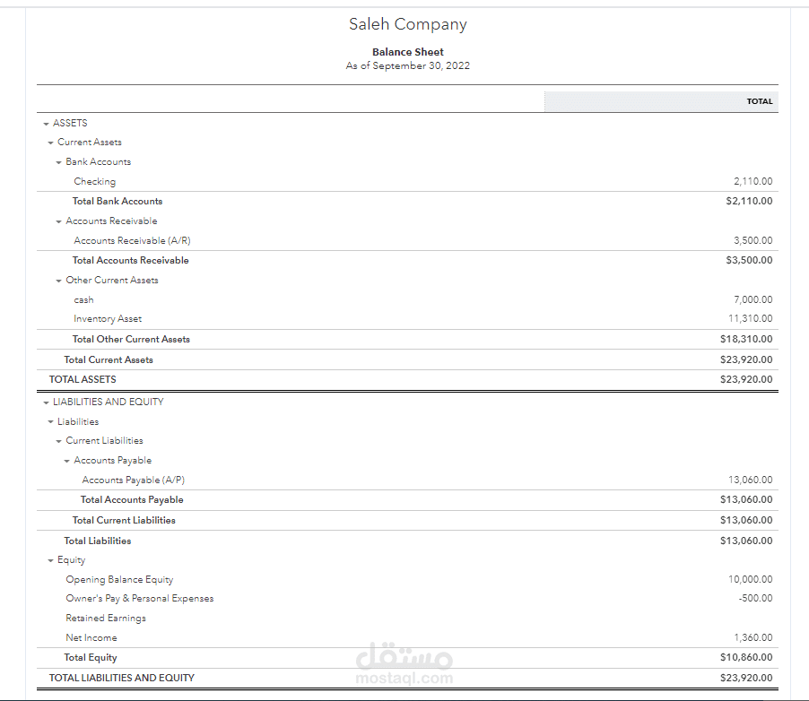Screen dimensions: 809x701
Task: Collapse the Accounts Payable group arrow
Action: (67, 461)
